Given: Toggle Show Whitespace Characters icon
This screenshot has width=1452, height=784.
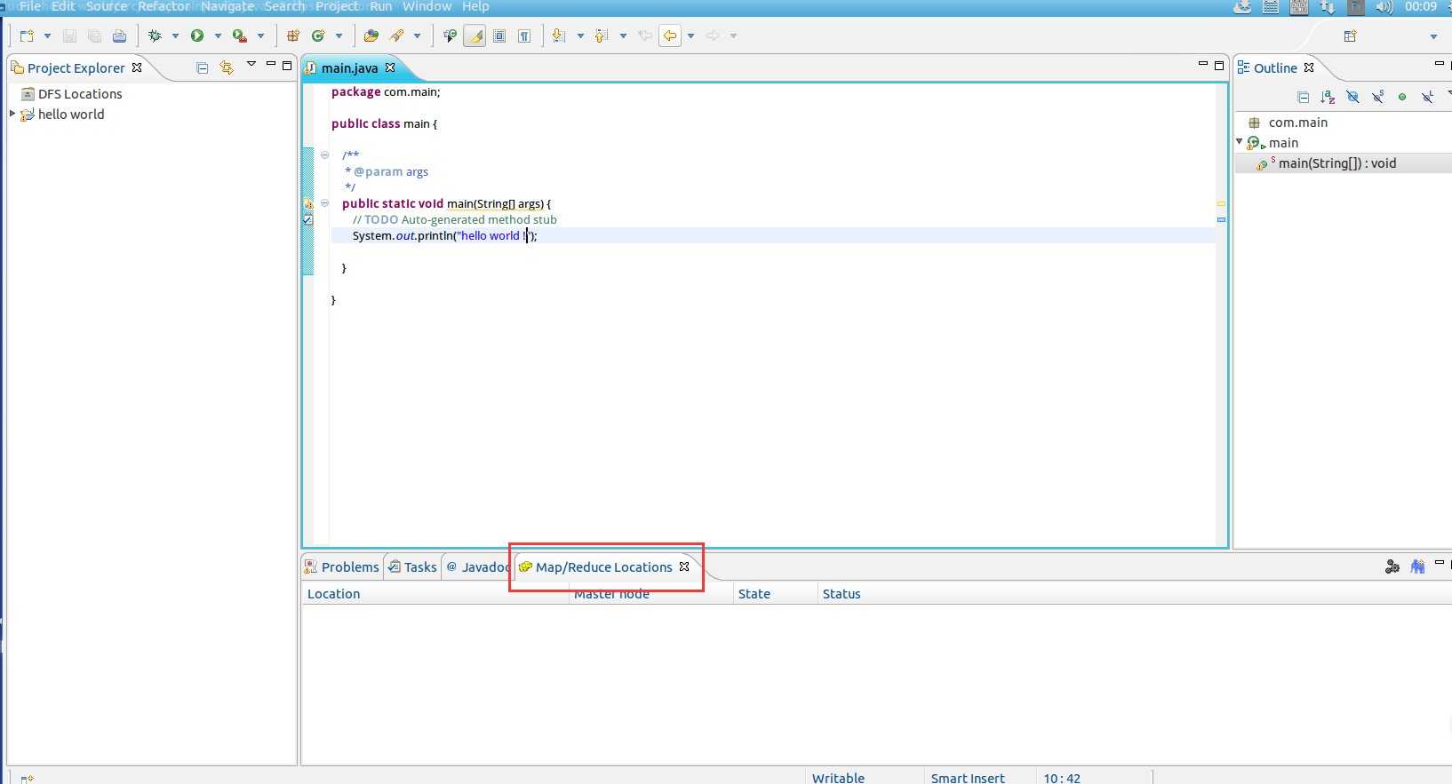Looking at the screenshot, I should click(x=524, y=36).
